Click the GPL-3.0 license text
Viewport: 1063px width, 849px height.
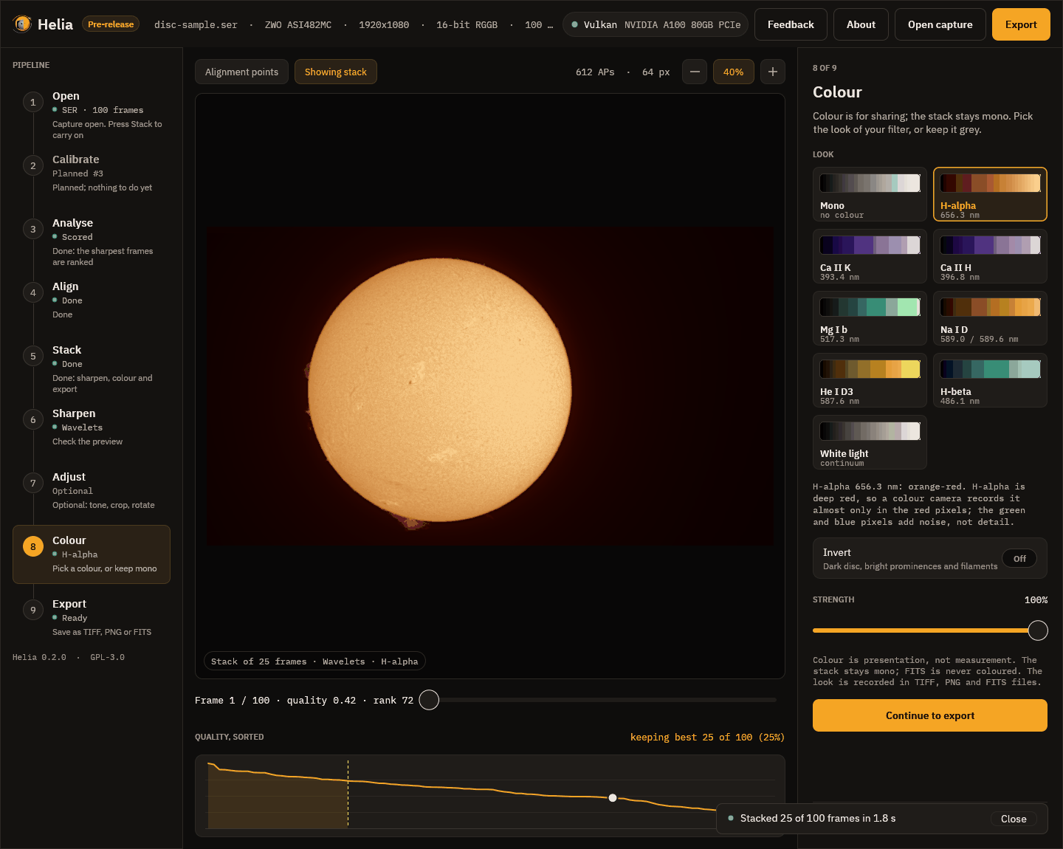pos(107,657)
